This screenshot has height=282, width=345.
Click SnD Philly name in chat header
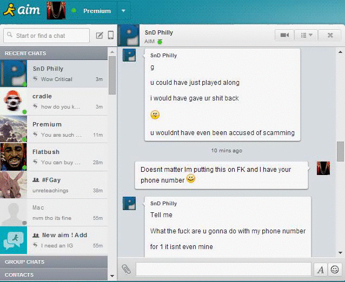point(159,32)
